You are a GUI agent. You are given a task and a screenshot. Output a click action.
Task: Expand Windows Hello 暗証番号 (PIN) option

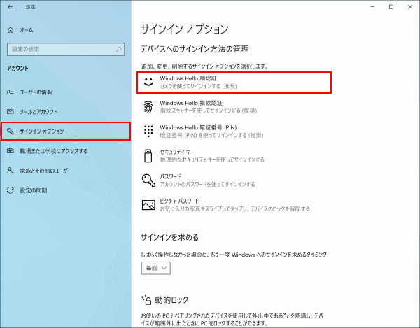(234, 131)
